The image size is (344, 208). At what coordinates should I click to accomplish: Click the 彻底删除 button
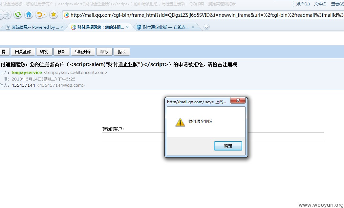click(83, 52)
